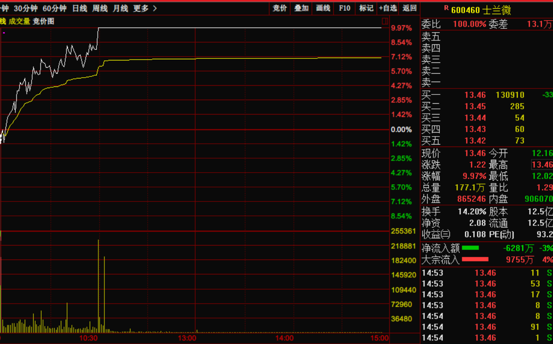Open the 周线 weekly chart tab
Viewport: 553px width, 344px height.
[100, 8]
